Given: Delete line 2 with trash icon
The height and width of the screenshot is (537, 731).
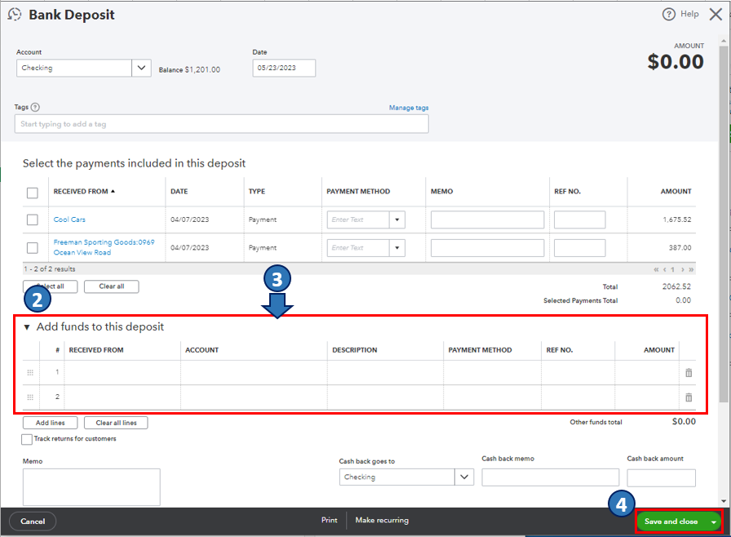Looking at the screenshot, I should pos(689,397).
